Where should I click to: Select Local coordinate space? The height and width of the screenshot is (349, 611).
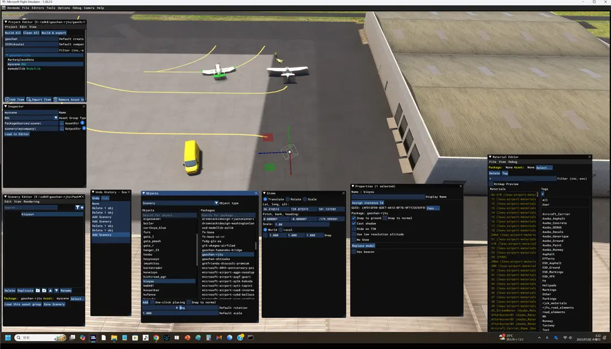[281, 230]
